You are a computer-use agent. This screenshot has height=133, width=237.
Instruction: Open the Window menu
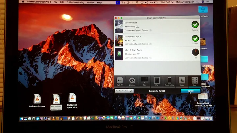[x=91, y=2]
